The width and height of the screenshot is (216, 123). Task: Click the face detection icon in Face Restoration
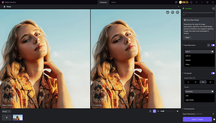point(208,45)
